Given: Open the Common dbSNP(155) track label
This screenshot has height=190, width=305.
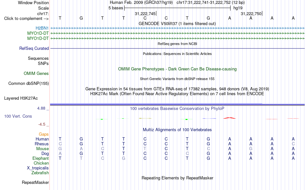Looking at the screenshot, I should tap(29, 83).
